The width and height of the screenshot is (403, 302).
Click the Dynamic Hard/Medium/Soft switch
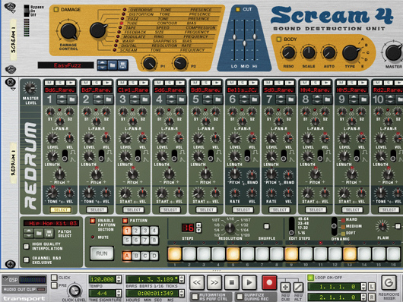334,227
